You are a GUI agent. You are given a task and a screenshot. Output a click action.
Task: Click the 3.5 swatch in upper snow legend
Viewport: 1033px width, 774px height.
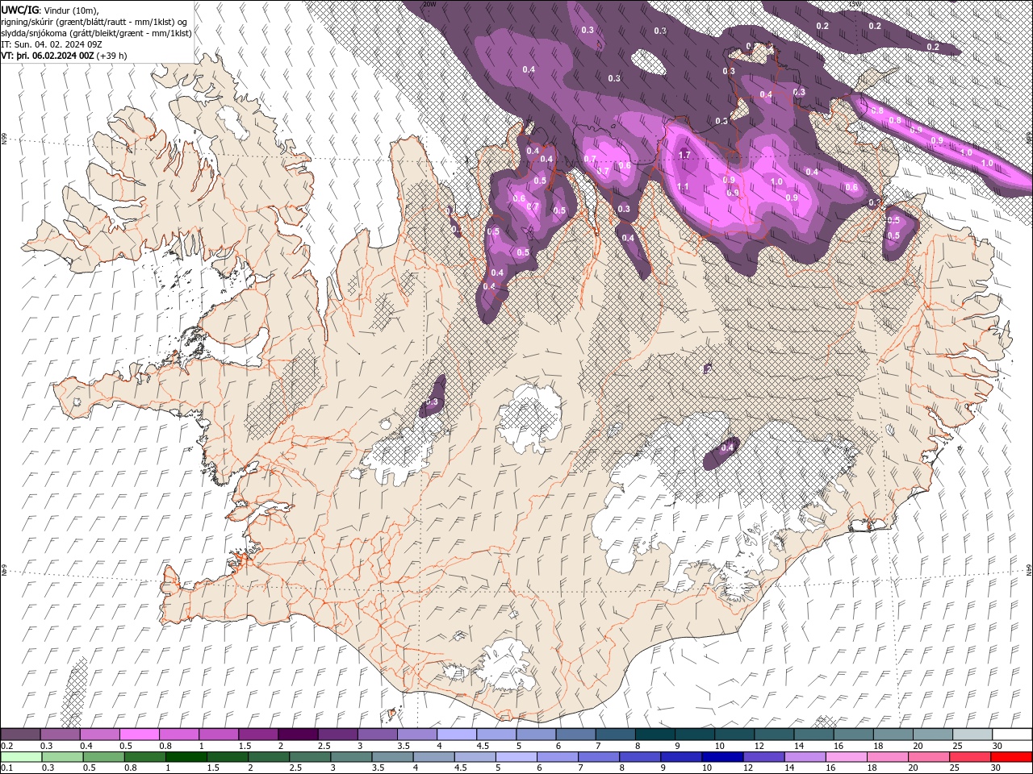pos(416,734)
